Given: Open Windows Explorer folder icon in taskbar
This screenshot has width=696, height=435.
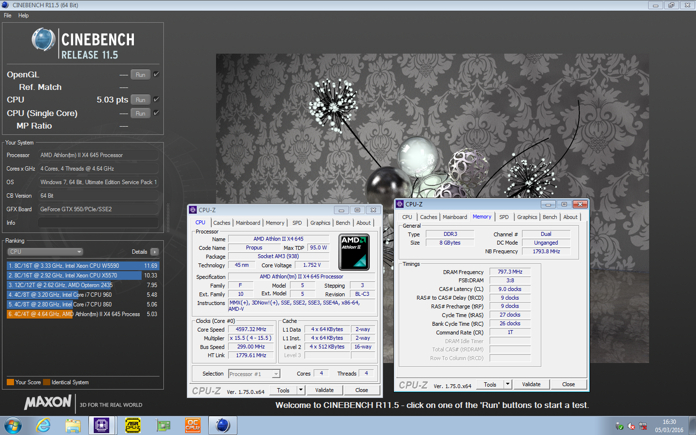Looking at the screenshot, I should pyautogui.click(x=73, y=425).
